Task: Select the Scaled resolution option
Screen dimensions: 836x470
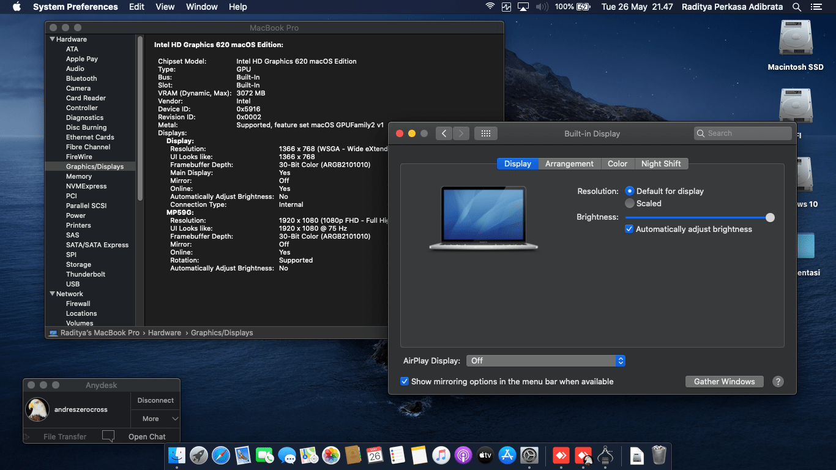Action: tap(630, 203)
